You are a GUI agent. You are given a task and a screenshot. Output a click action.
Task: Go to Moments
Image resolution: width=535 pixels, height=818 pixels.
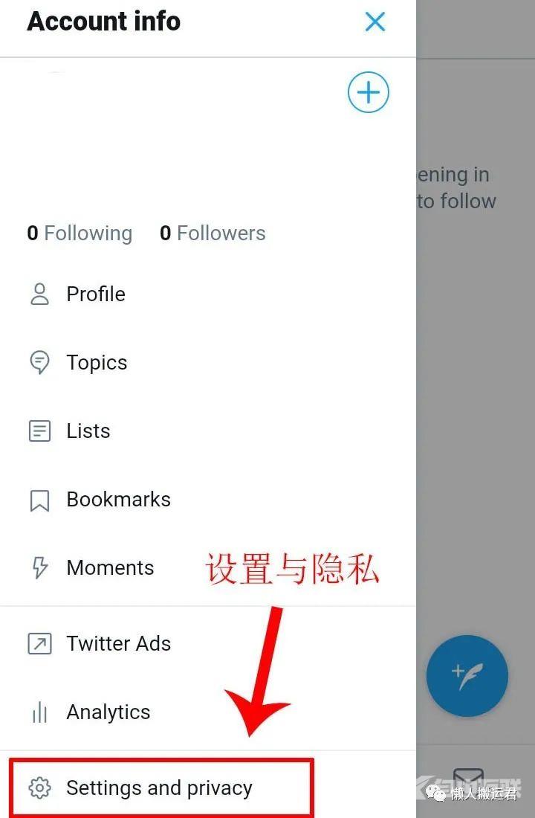[208, 567]
